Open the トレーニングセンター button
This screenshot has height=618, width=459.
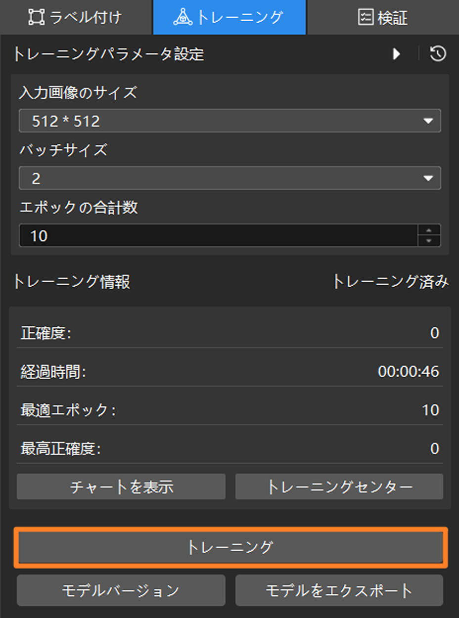coord(339,487)
